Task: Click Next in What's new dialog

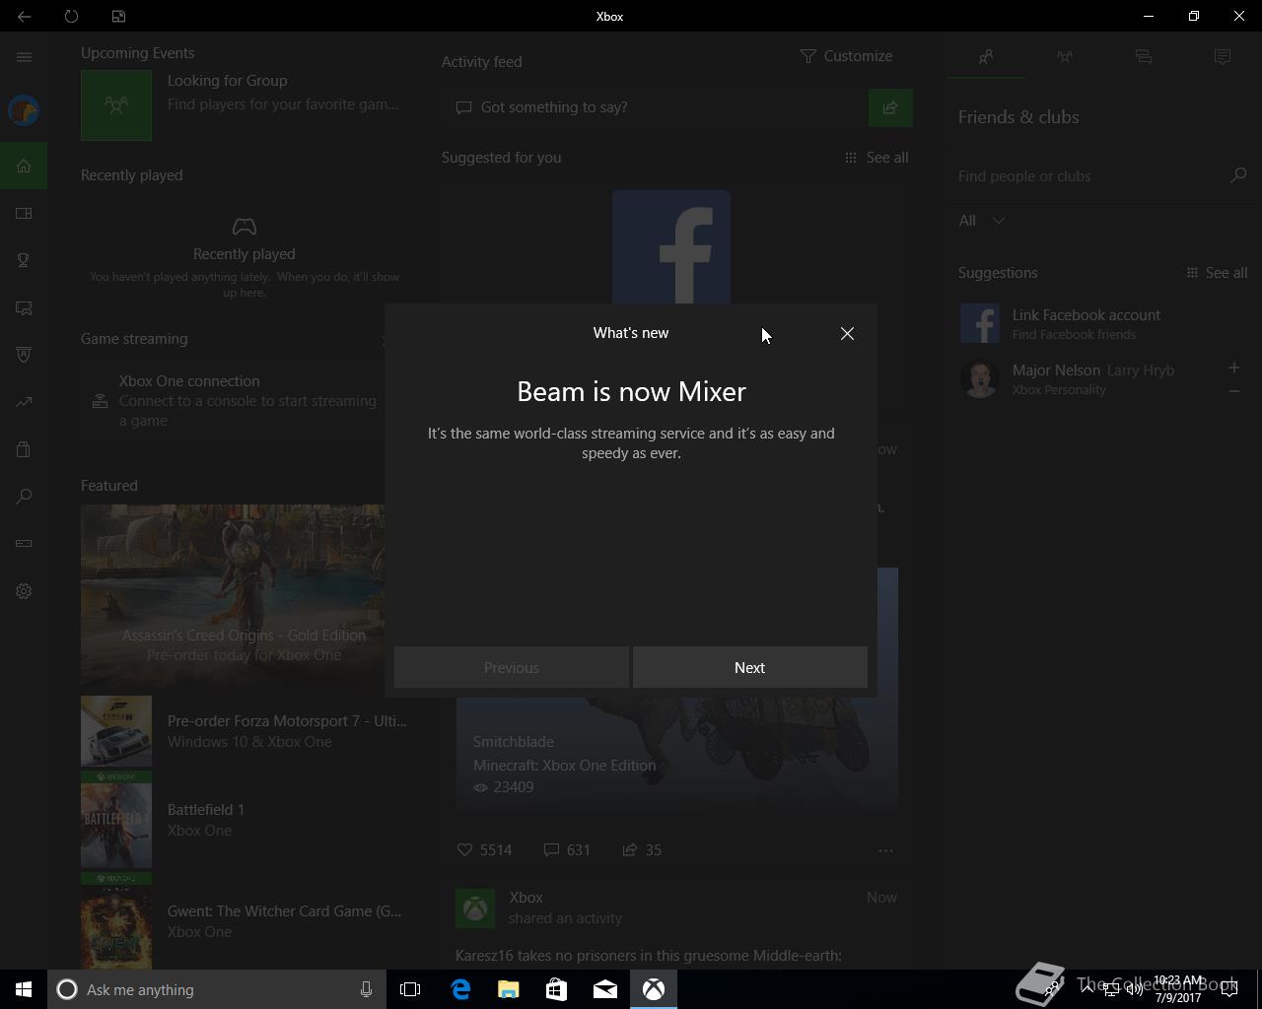Action: pos(749,667)
